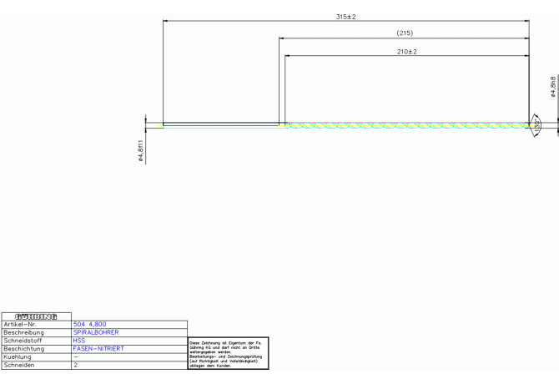Viewport: 559px width, 384px height.
Task: Select article number value 504 4,800
Action: (90, 325)
